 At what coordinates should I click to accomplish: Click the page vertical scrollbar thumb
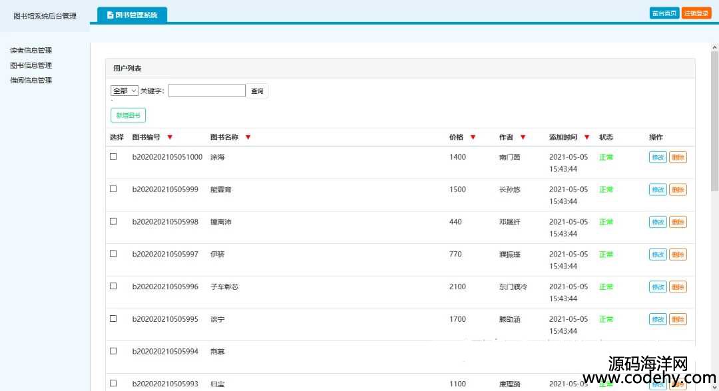[714, 121]
